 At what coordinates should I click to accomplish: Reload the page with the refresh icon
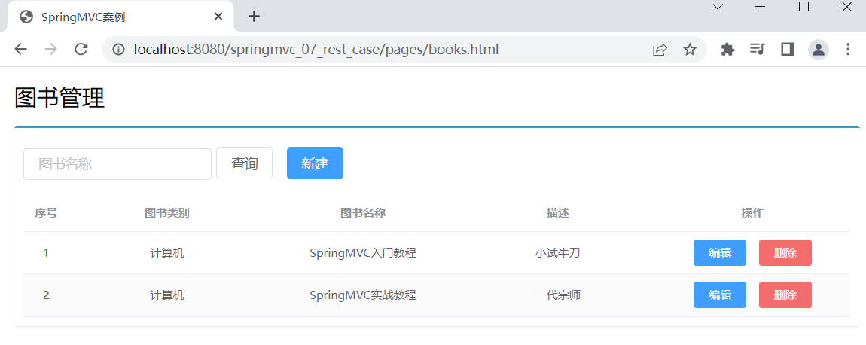click(x=81, y=50)
